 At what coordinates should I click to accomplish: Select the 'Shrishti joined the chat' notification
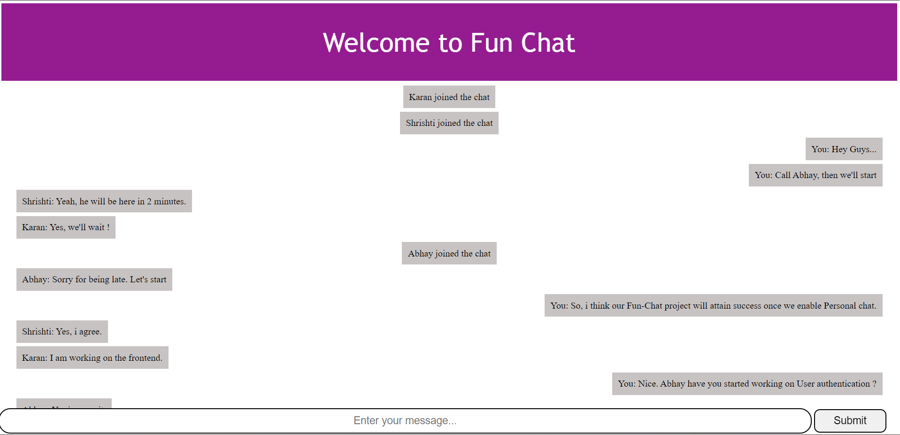tap(449, 123)
